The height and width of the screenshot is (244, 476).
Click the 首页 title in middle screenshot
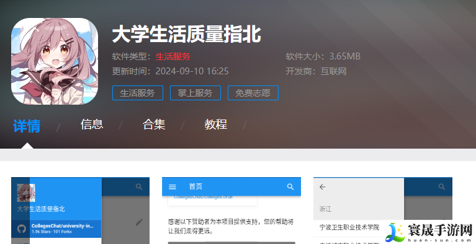[x=195, y=186]
